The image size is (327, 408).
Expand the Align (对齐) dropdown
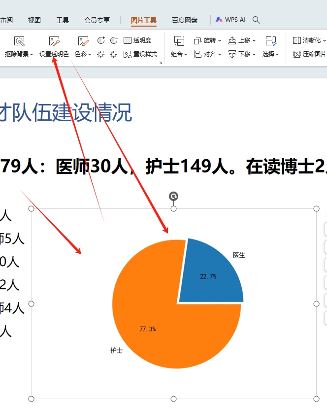coord(219,54)
